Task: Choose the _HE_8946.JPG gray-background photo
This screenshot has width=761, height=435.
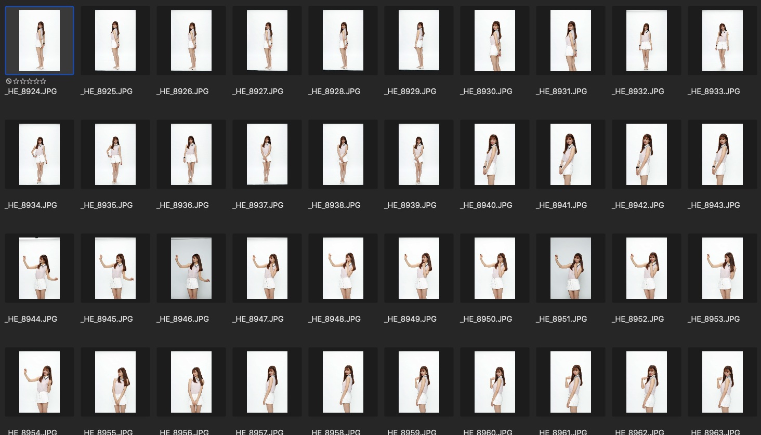Action: tap(191, 268)
